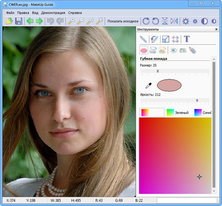Click the undo arrow icon
Viewport: 222px width, 206px height.
[51, 21]
